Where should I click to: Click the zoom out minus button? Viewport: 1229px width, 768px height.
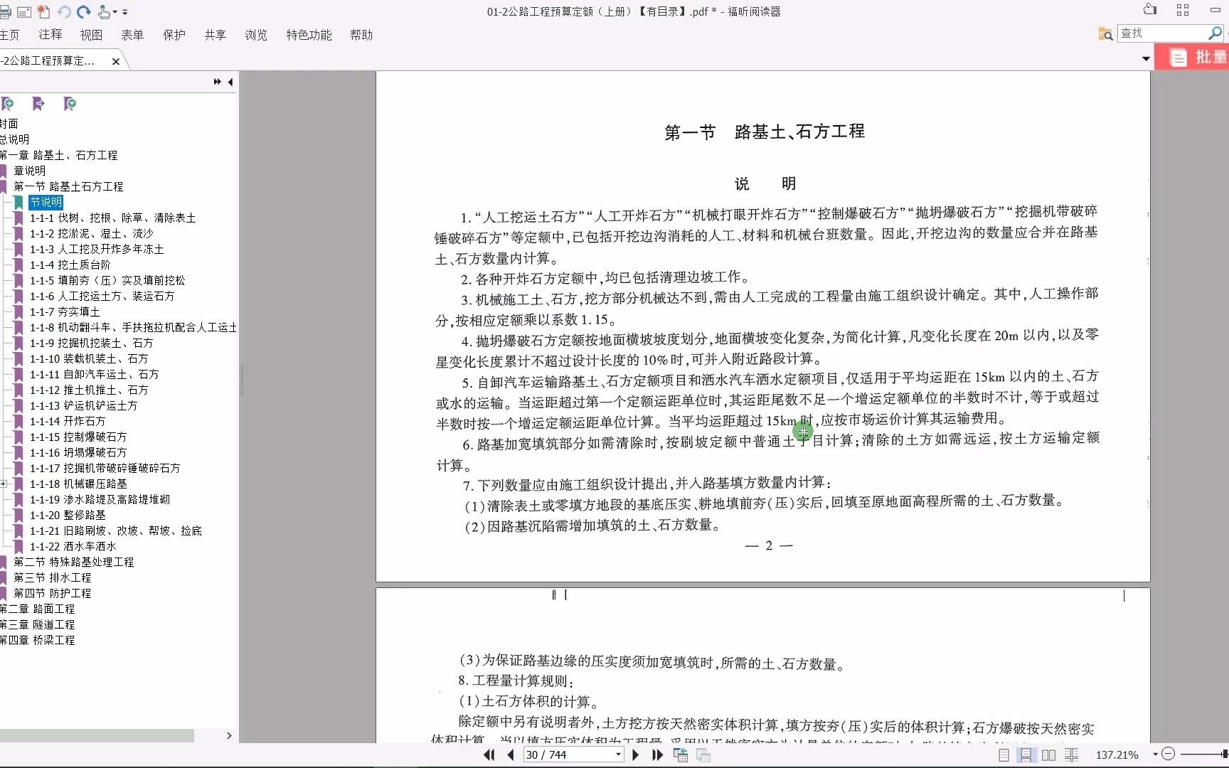tap(1168, 754)
